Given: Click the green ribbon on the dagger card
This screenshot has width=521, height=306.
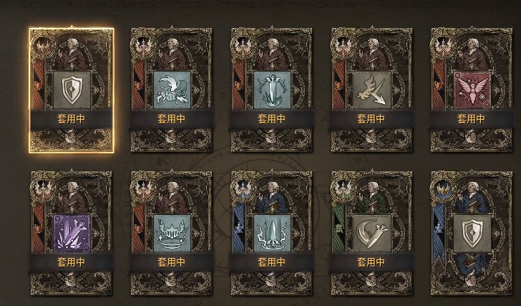Looking at the screenshot, I should (x=339, y=229).
